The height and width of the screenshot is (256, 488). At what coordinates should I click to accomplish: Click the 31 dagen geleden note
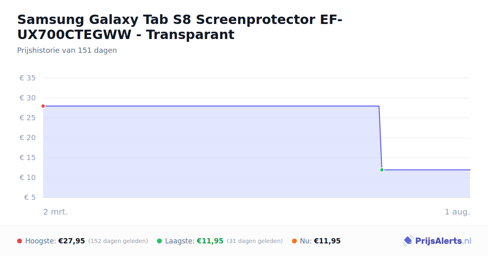255,241
